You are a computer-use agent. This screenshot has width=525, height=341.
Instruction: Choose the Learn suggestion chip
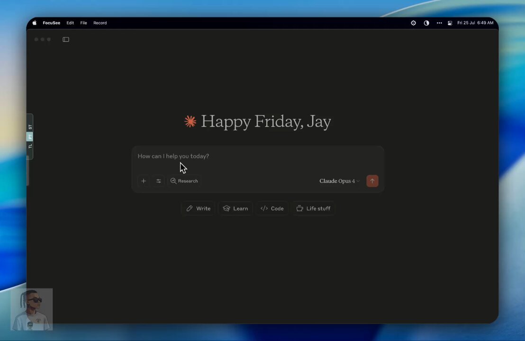[x=235, y=208]
